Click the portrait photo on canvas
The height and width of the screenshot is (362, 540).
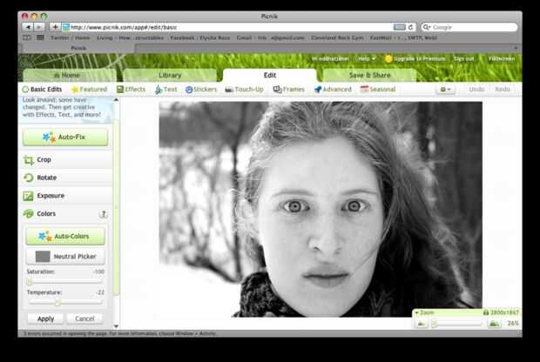coord(321,209)
